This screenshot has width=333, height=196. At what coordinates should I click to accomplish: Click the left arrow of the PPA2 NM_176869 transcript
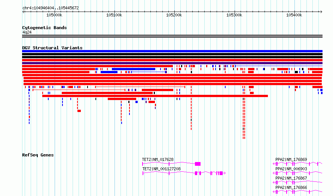click(x=274, y=164)
